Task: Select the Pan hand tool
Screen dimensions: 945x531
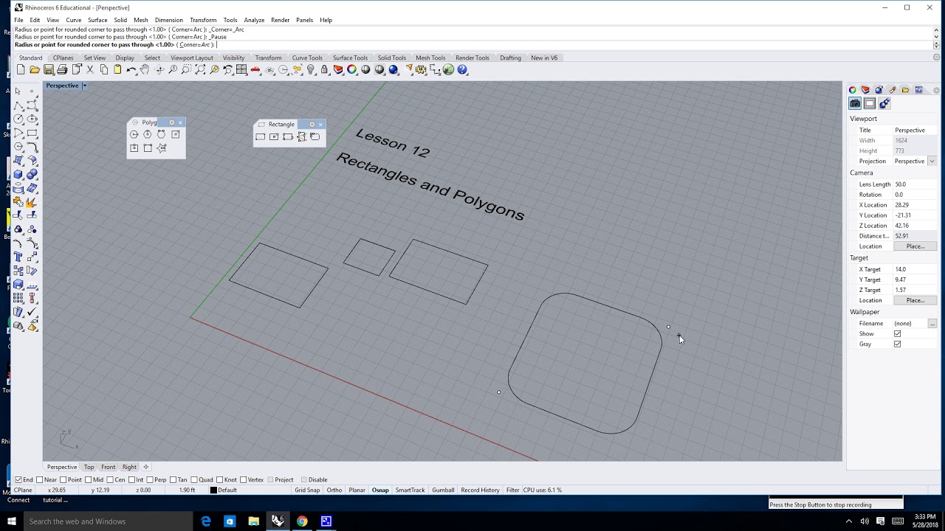Action: [145, 69]
